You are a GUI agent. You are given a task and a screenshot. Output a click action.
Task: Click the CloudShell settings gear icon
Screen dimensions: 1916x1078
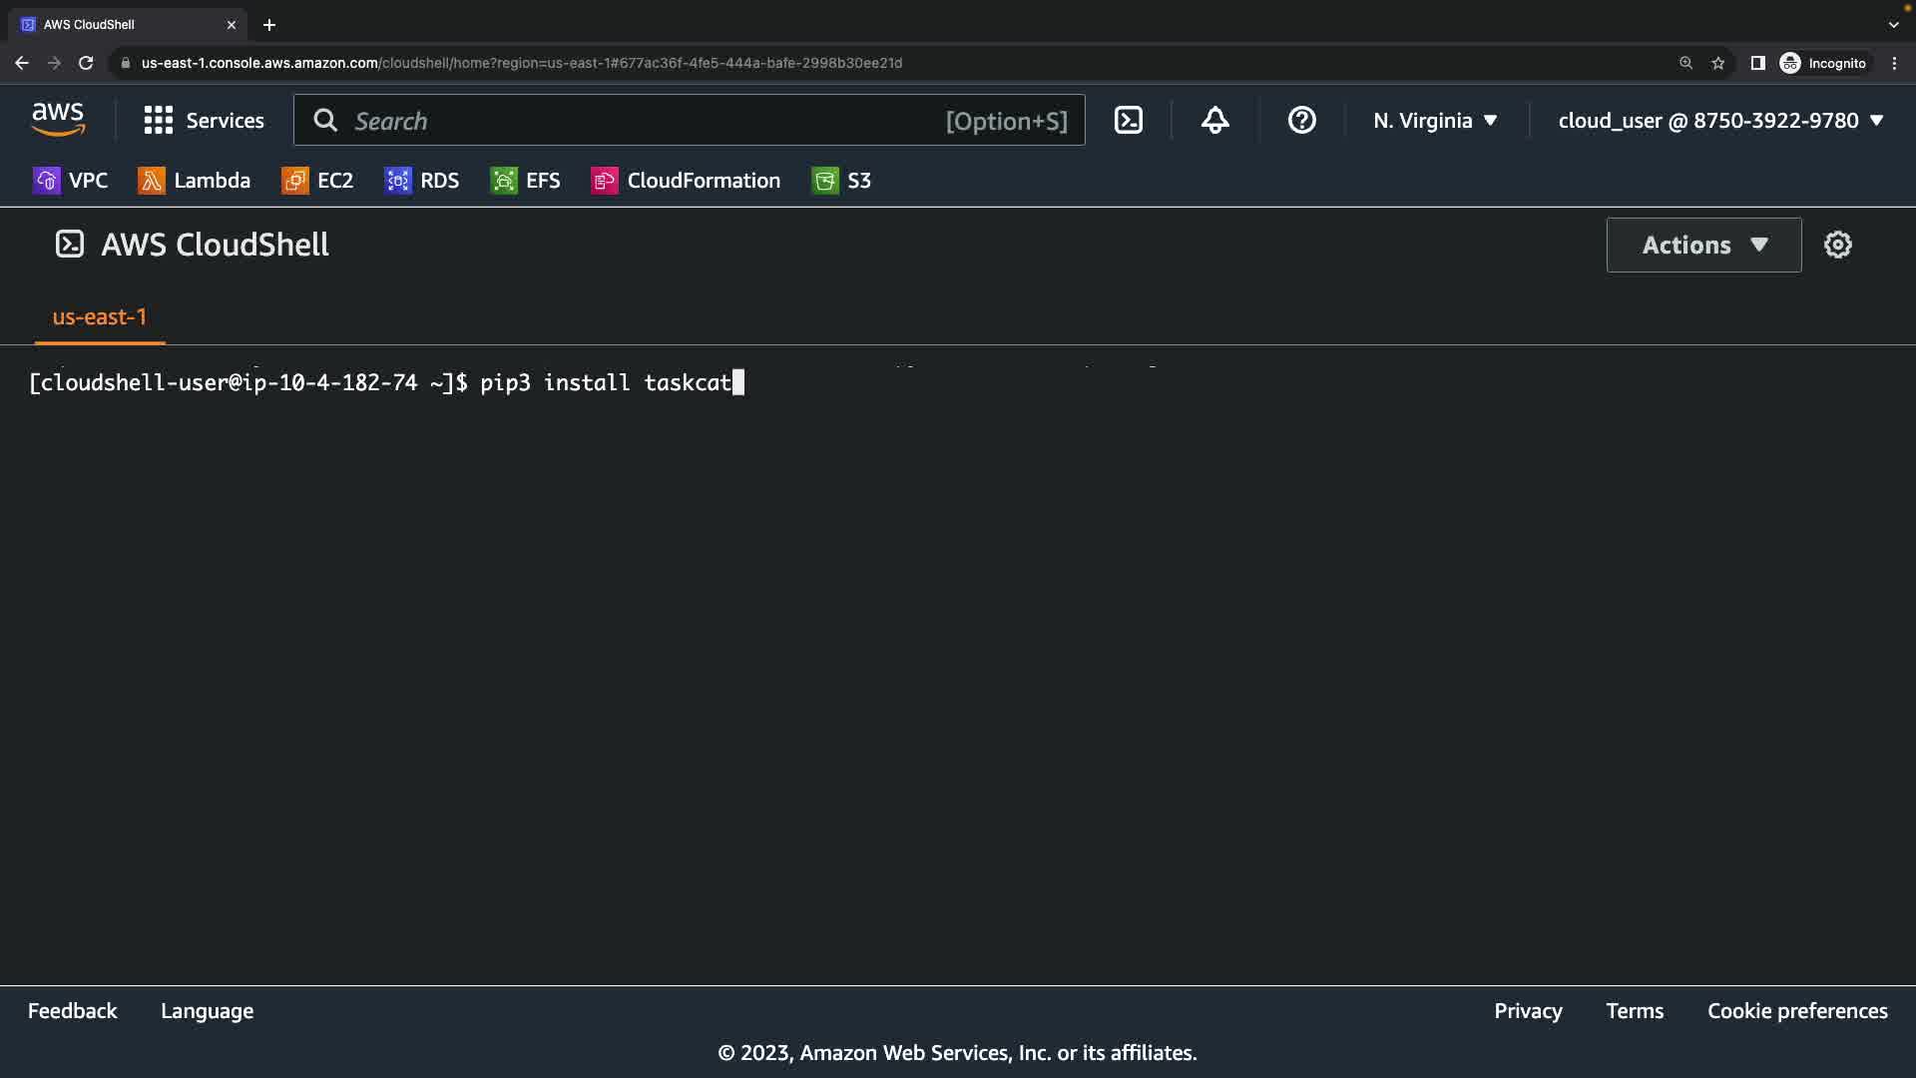coord(1837,245)
